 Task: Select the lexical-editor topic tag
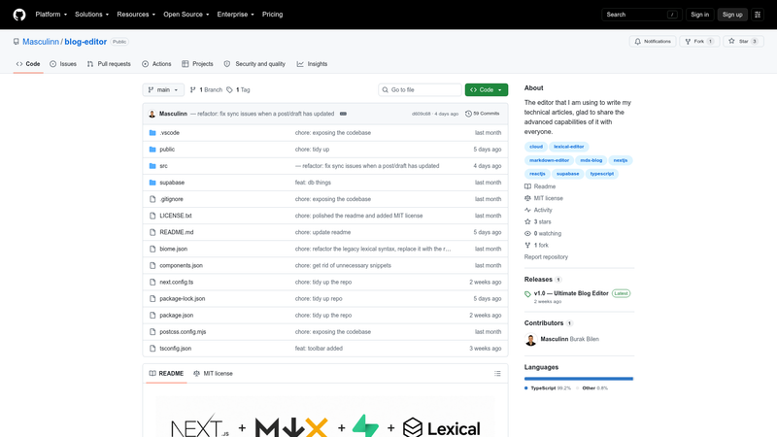coord(569,147)
